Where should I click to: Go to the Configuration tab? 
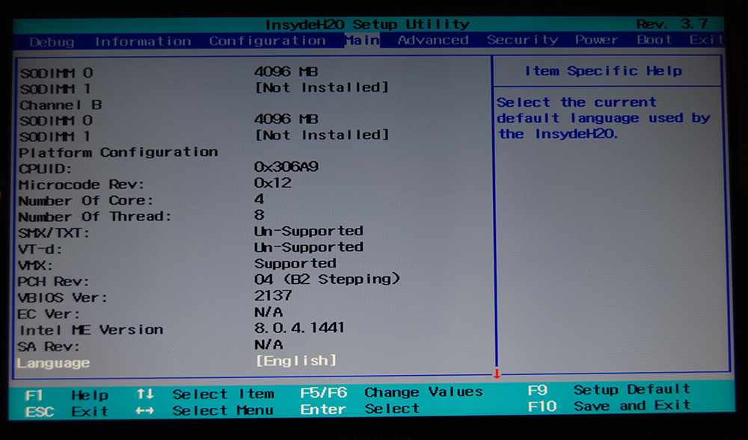coord(267,41)
